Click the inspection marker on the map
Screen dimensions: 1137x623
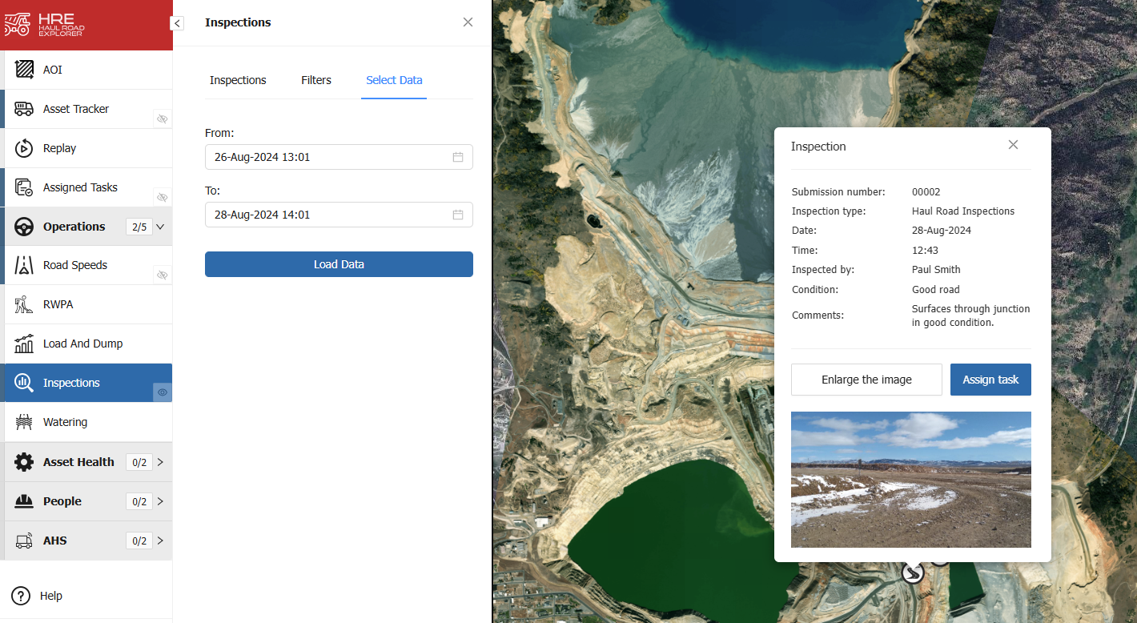pos(912,573)
